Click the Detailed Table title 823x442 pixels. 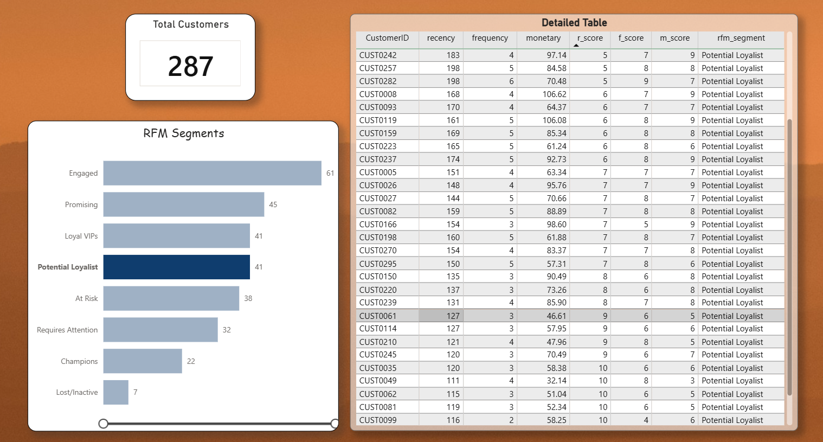[574, 23]
